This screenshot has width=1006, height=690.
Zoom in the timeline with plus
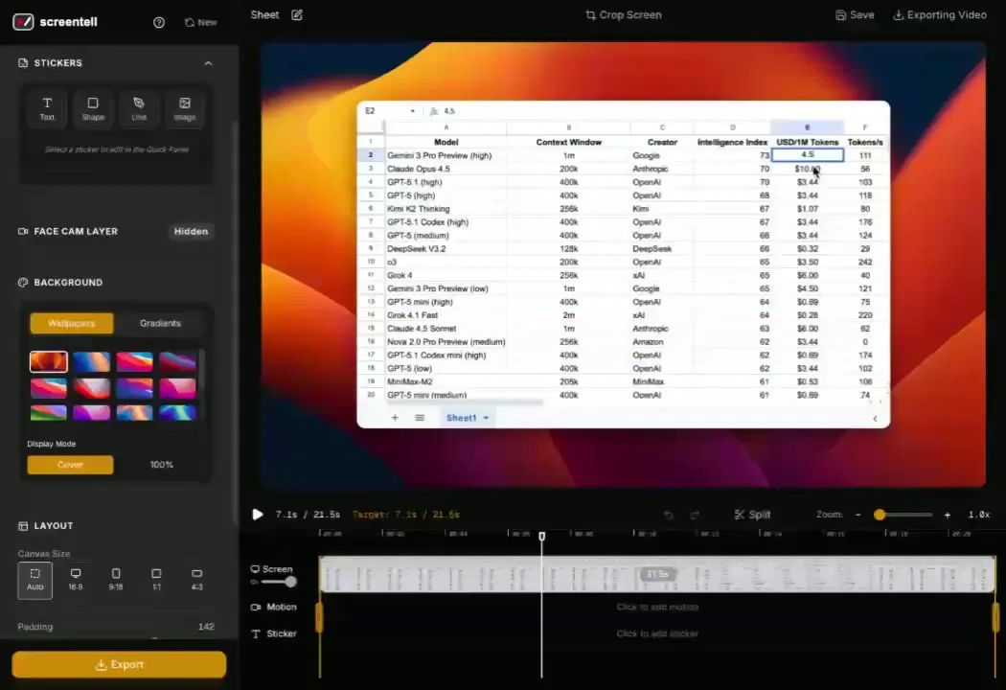[x=947, y=515]
